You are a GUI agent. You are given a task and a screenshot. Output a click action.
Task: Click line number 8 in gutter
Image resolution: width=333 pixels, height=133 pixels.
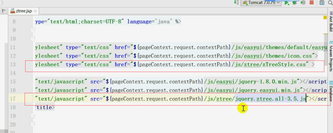[x=14, y=22]
